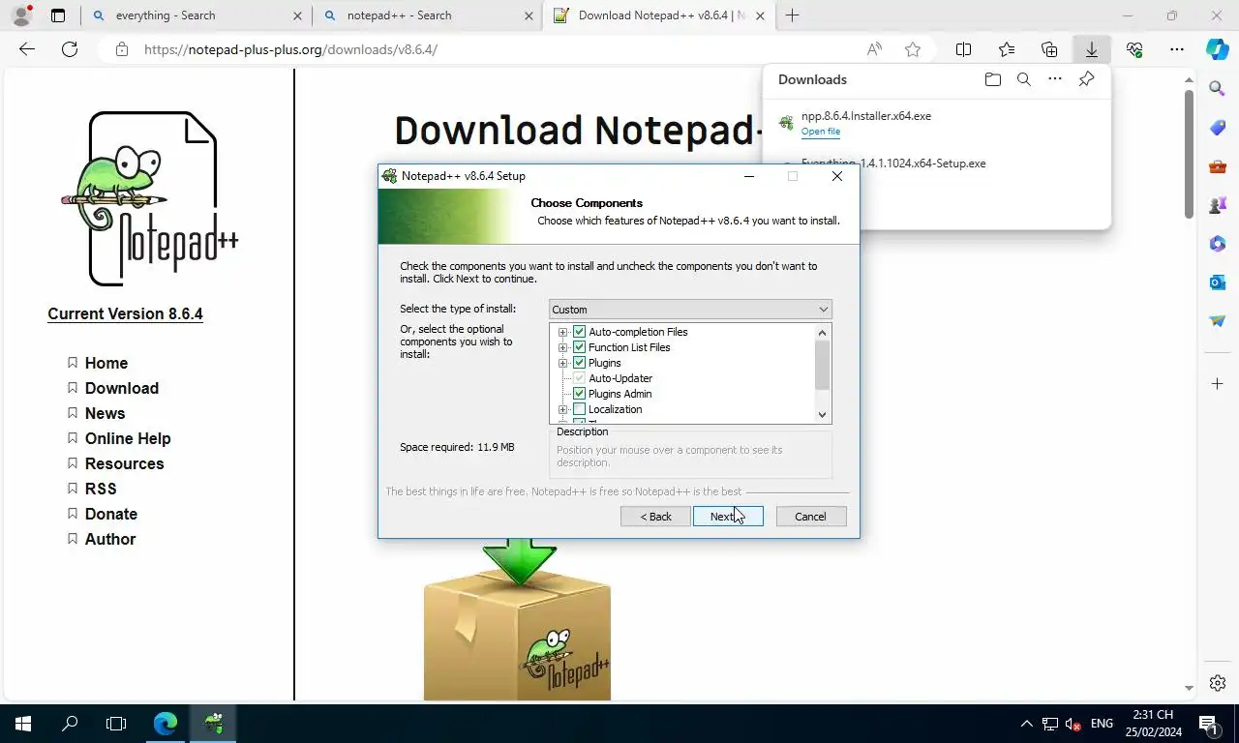Open a new browser tab
This screenshot has width=1239, height=743.
click(x=793, y=15)
